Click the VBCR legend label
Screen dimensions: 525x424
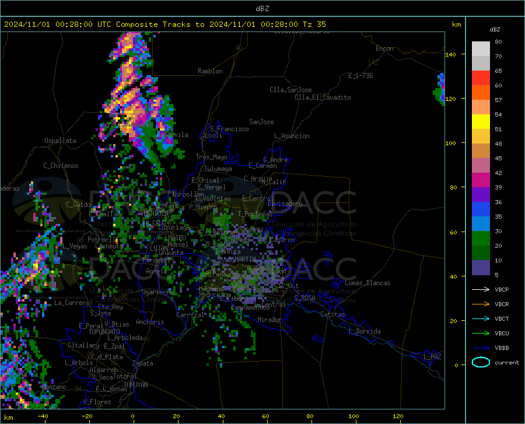coord(502,304)
